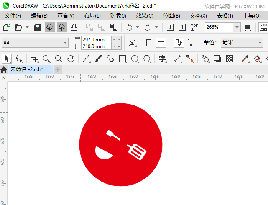Open the 效果(C) menu

click(144, 16)
